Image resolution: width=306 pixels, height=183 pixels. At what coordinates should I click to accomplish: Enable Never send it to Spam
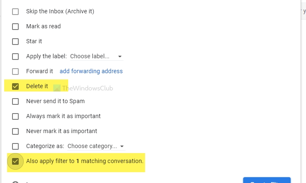(x=15, y=101)
